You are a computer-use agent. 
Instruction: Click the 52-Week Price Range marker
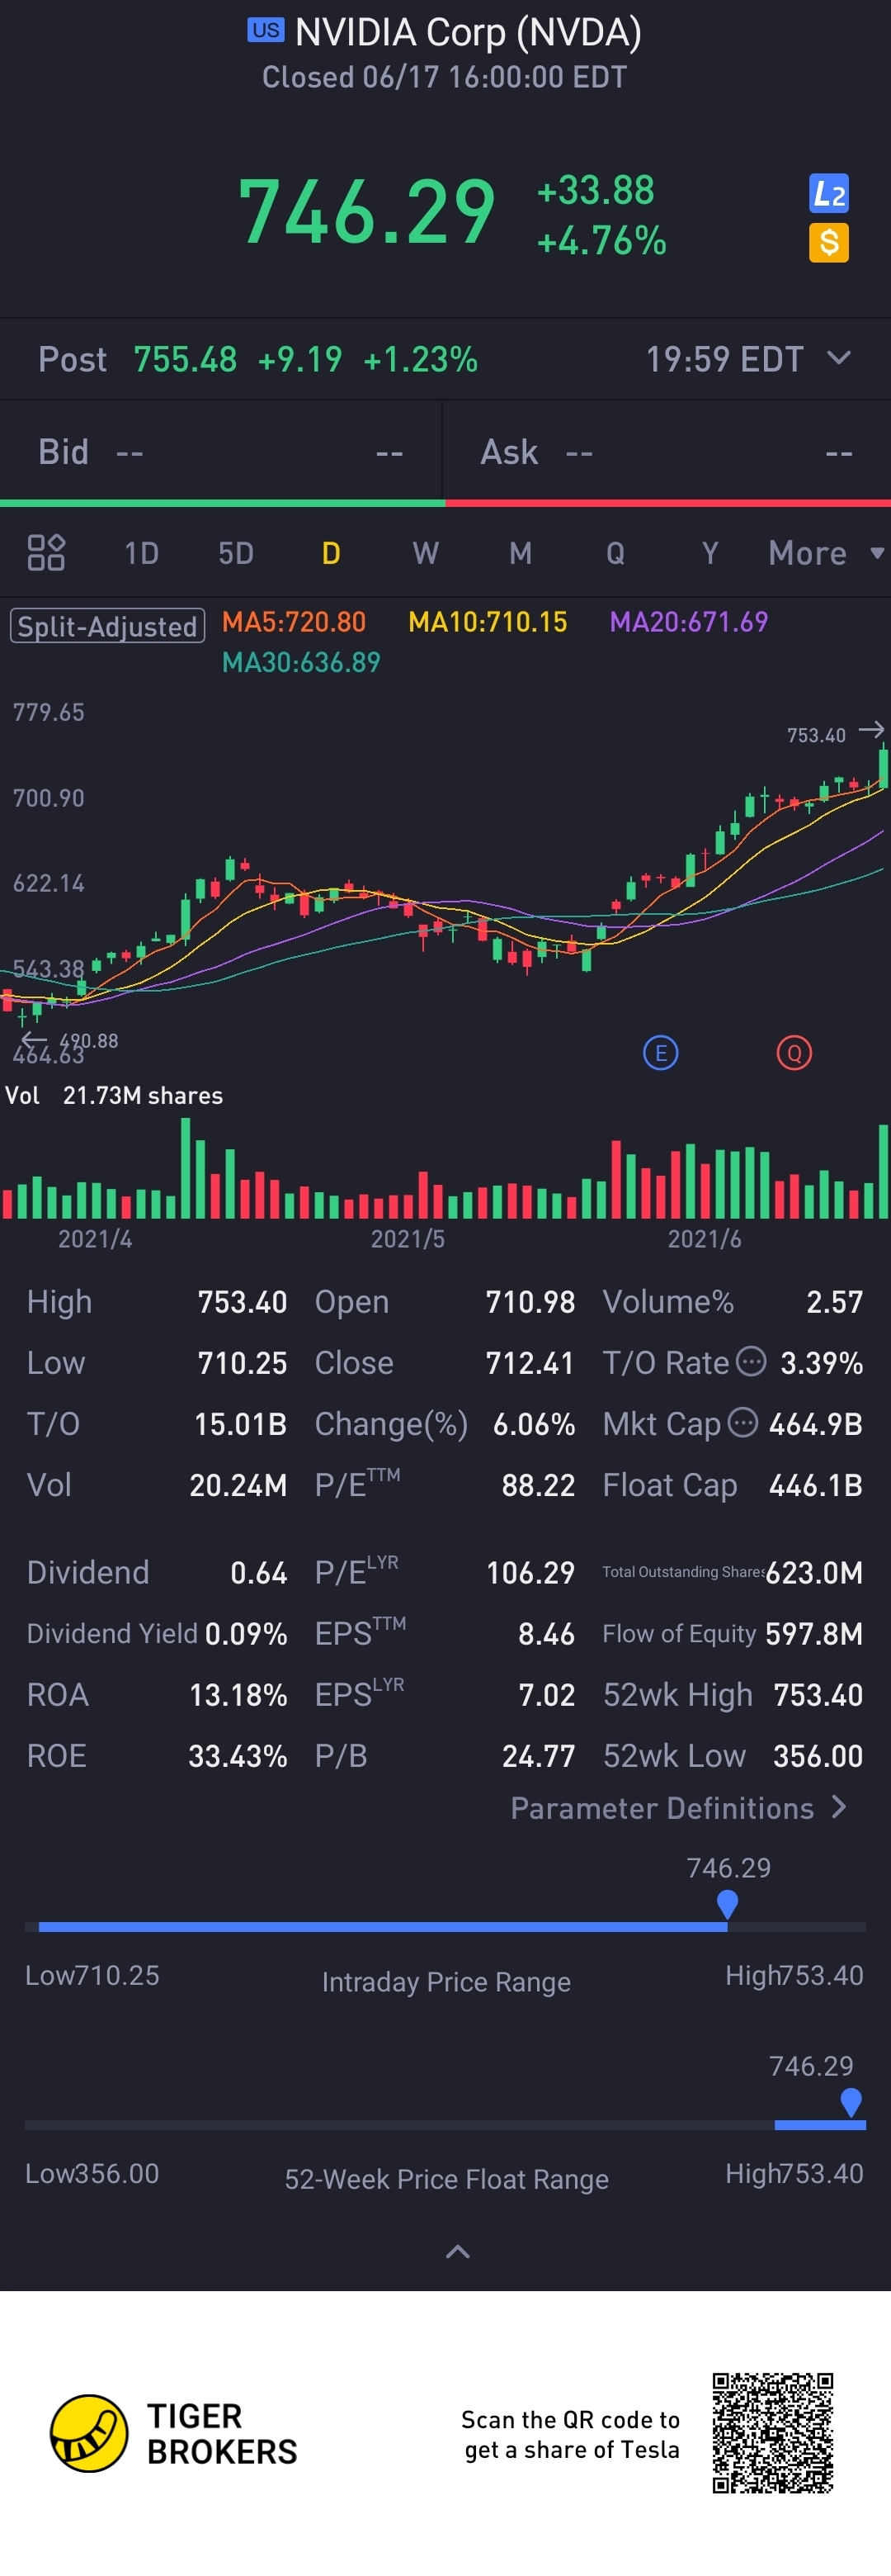pyautogui.click(x=851, y=2102)
